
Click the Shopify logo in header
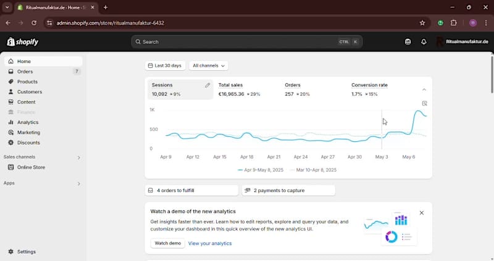point(23,42)
